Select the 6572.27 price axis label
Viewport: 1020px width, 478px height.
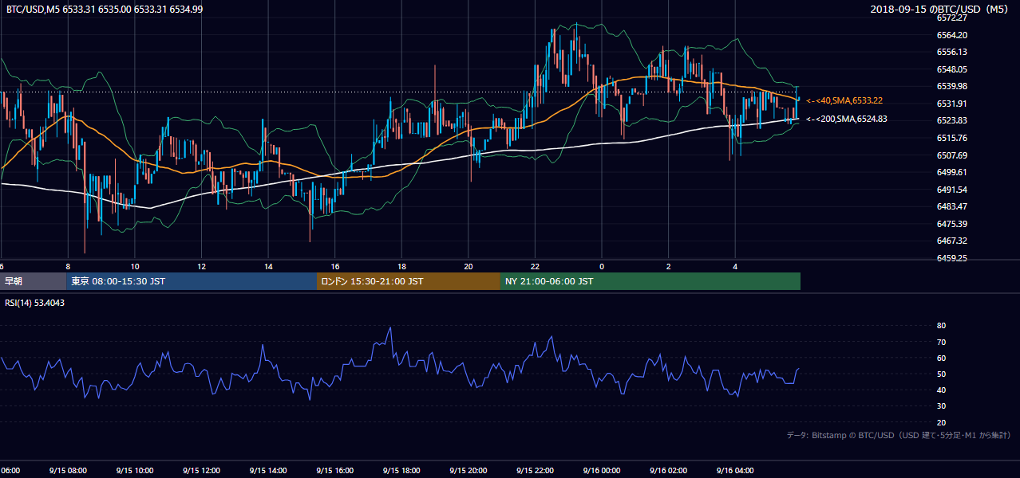click(952, 18)
